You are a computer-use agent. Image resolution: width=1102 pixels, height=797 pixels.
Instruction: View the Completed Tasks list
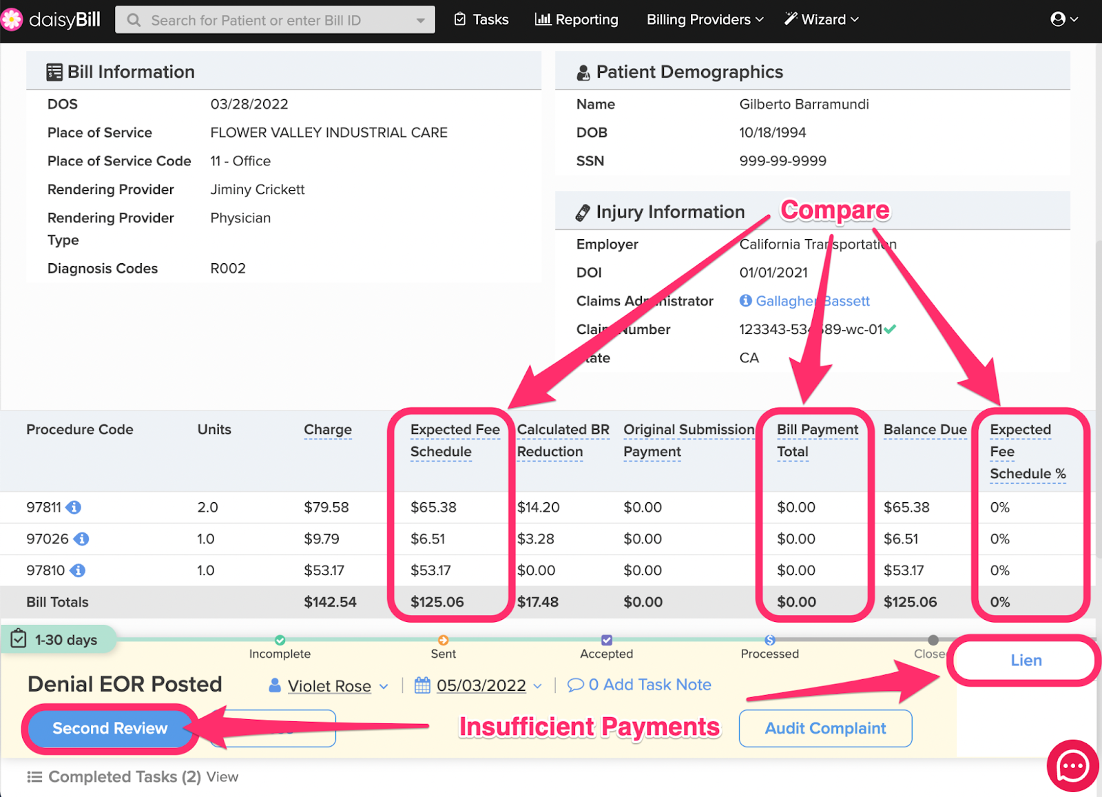pos(222,777)
